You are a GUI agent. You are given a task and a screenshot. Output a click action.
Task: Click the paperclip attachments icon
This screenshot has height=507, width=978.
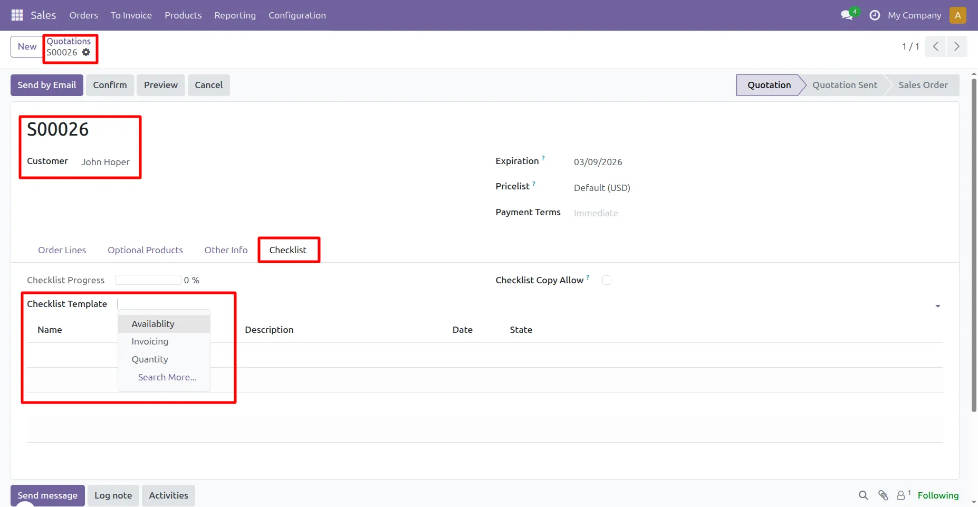coord(883,495)
